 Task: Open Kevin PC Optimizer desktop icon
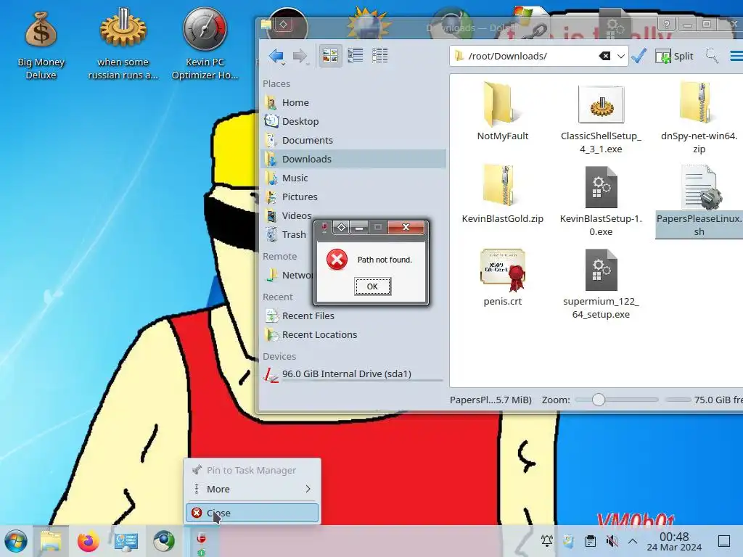click(x=205, y=44)
